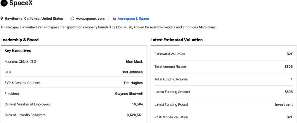
Task: Select the Latest Estimated Valuation header
Action: [176, 40]
